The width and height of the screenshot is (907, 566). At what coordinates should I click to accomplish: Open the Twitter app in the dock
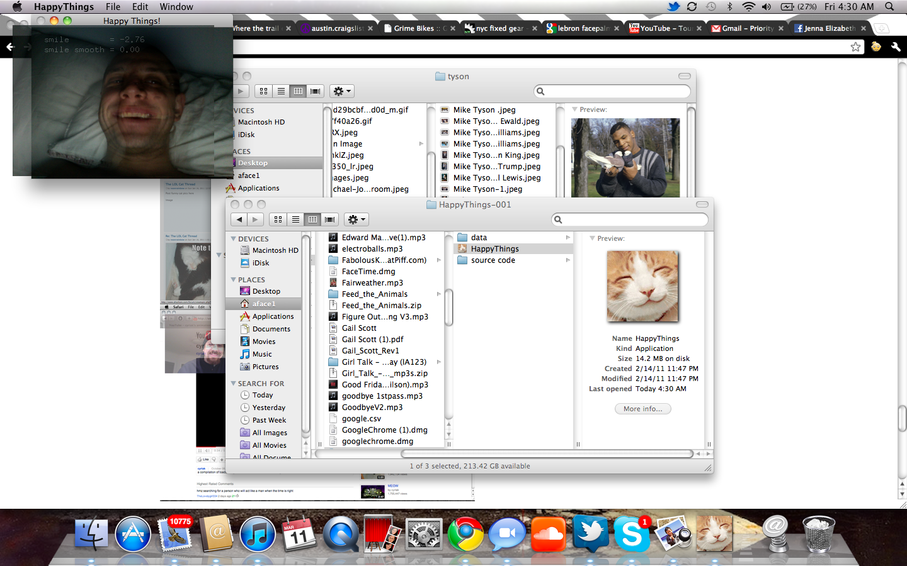click(x=590, y=535)
